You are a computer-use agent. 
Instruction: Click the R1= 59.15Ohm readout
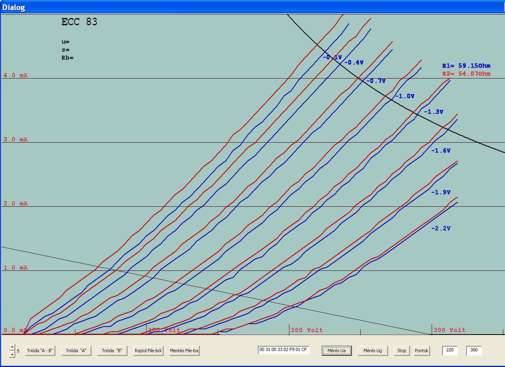click(467, 66)
